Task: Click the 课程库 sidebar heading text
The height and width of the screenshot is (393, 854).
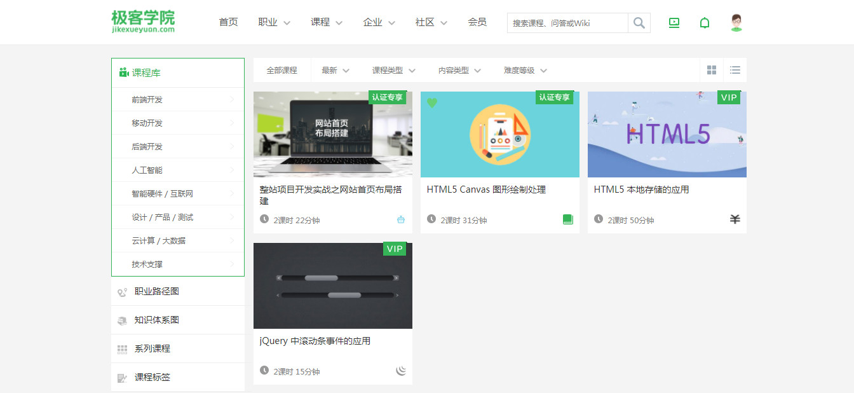Action: (x=146, y=72)
